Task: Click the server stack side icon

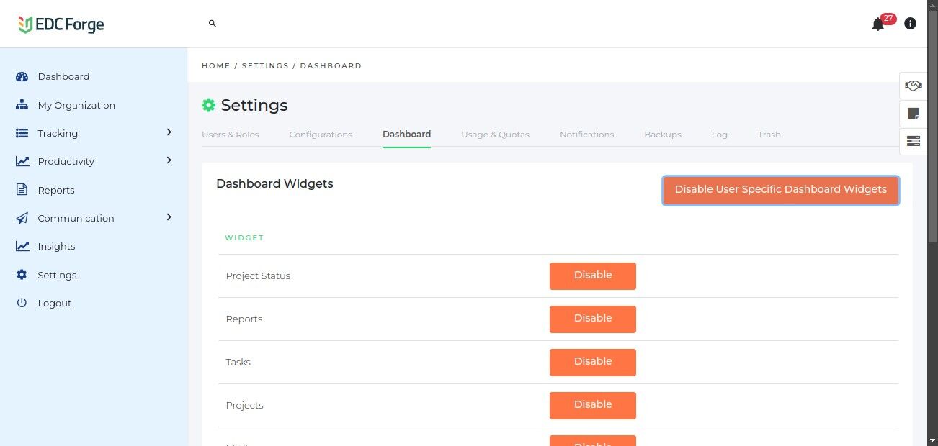Action: point(913,141)
